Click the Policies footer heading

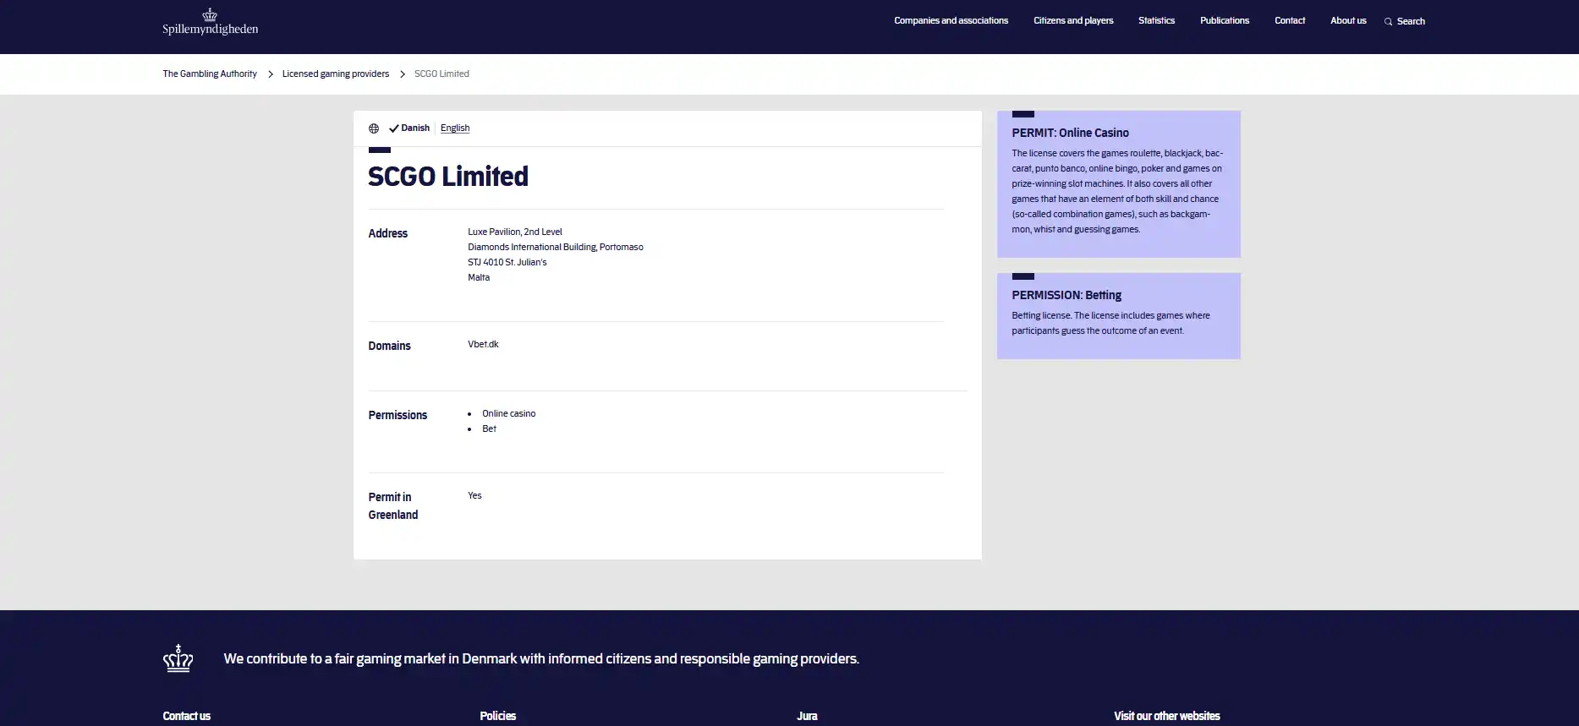(497, 716)
